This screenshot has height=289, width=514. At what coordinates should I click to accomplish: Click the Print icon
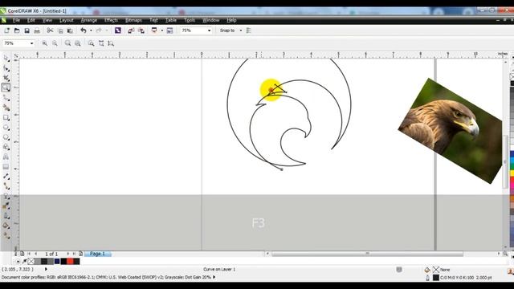click(37, 31)
